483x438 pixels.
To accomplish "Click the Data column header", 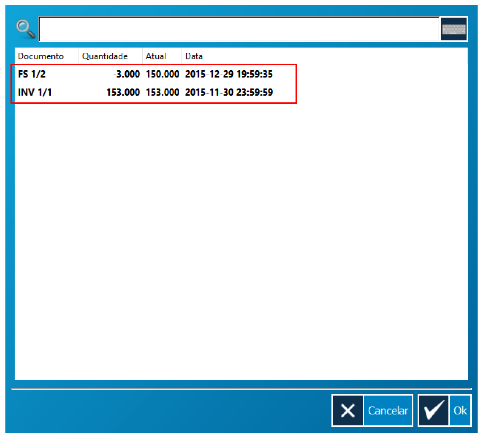I will [194, 56].
